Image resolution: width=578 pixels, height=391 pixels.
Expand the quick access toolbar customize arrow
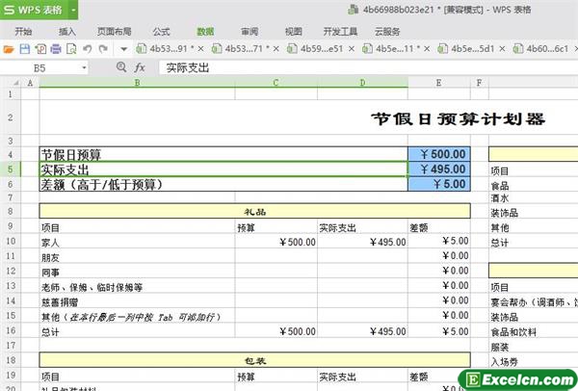pyautogui.click(x=125, y=48)
